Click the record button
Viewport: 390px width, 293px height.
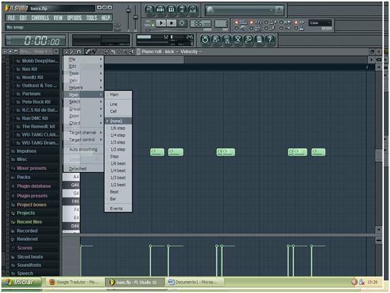pyautogui.click(x=182, y=23)
